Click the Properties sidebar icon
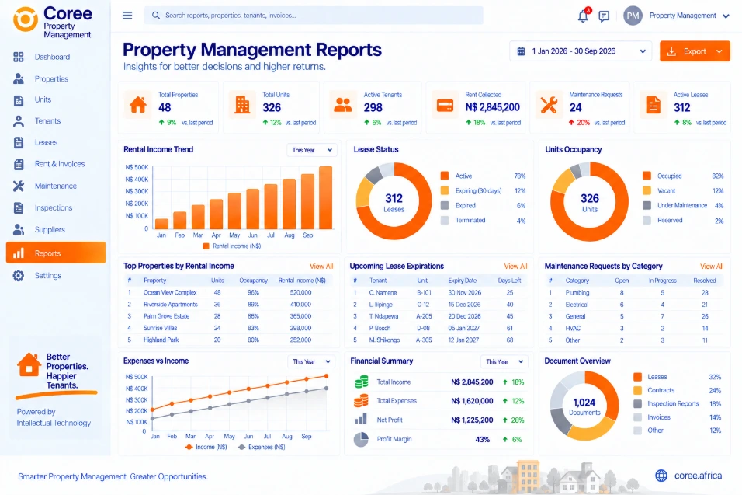742x495 pixels. tap(19, 78)
